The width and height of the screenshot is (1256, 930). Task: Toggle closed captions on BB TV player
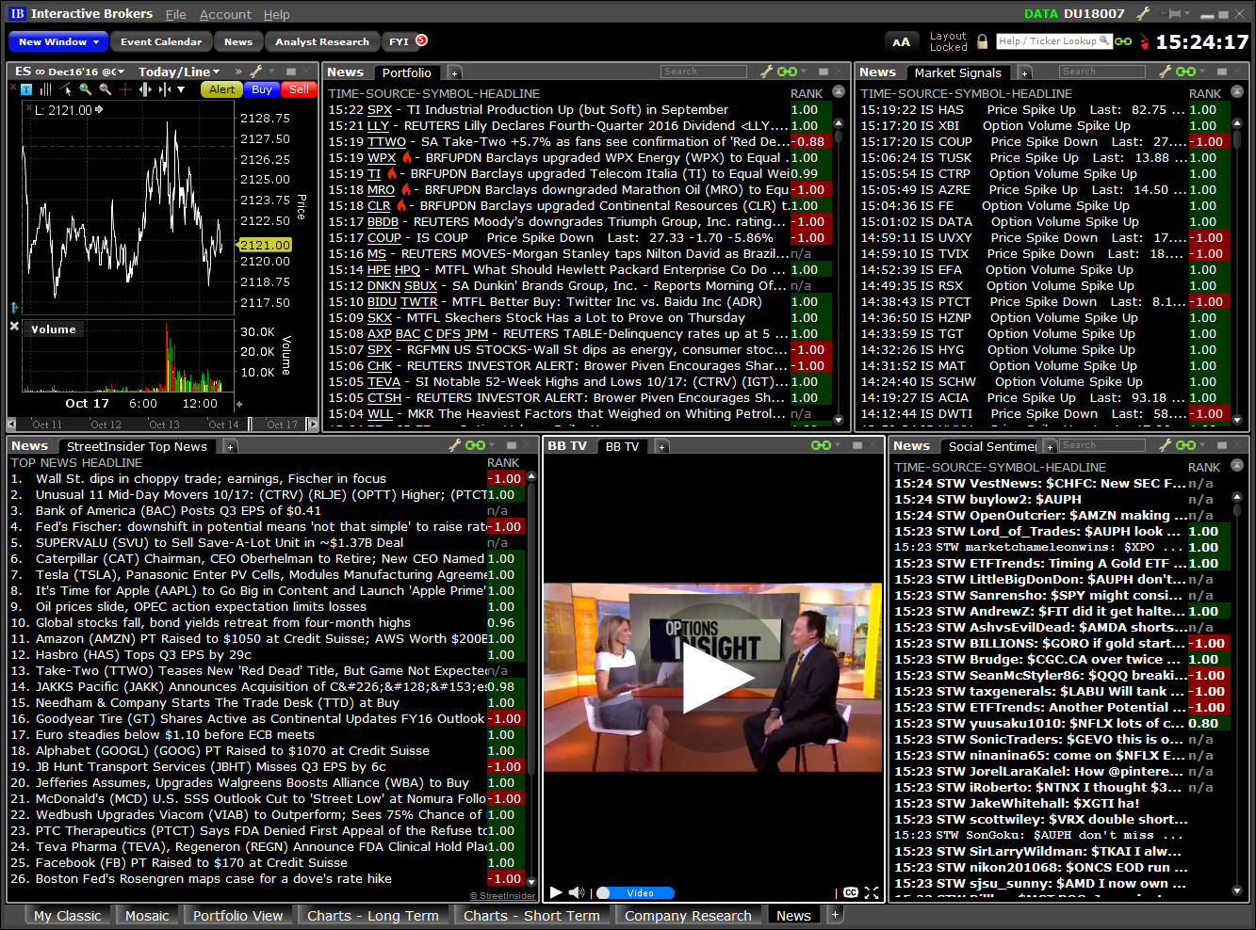[851, 892]
